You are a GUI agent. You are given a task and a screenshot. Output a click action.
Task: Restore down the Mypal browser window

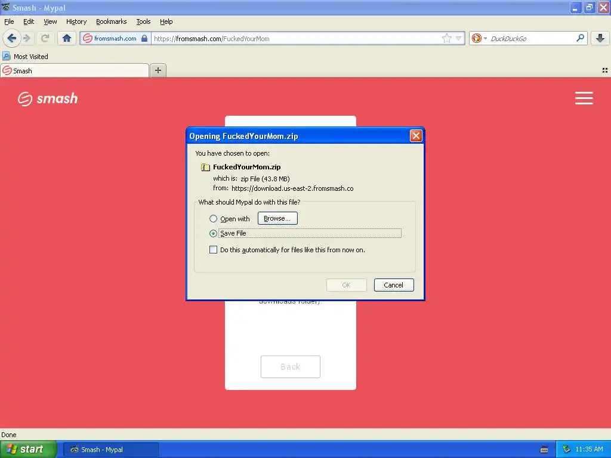coord(589,7)
